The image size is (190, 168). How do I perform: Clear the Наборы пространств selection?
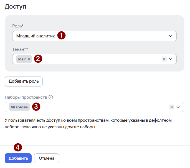(172, 107)
